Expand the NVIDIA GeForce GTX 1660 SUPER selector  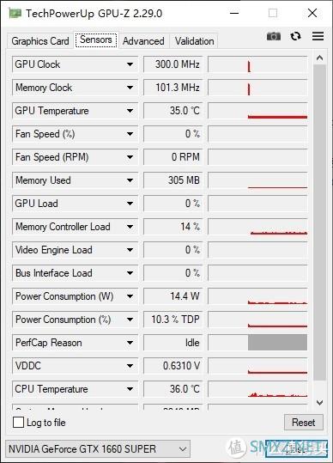point(98,449)
